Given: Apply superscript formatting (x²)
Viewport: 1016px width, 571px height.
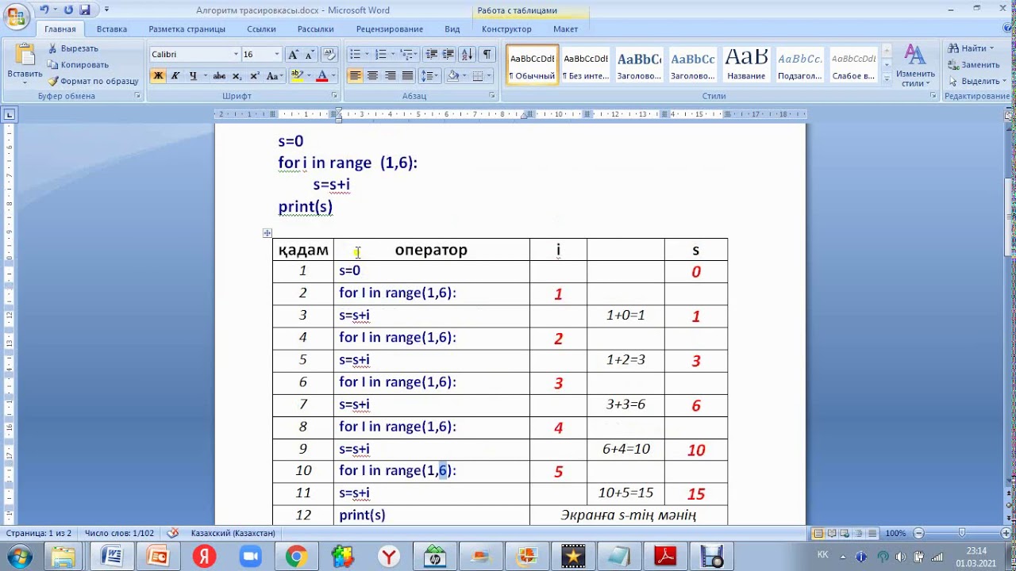Looking at the screenshot, I should pyautogui.click(x=254, y=76).
